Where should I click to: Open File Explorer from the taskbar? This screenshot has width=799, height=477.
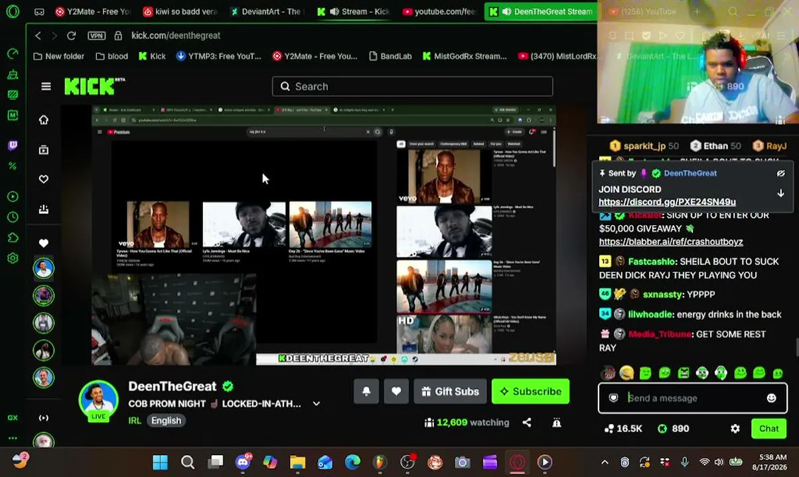point(297,462)
